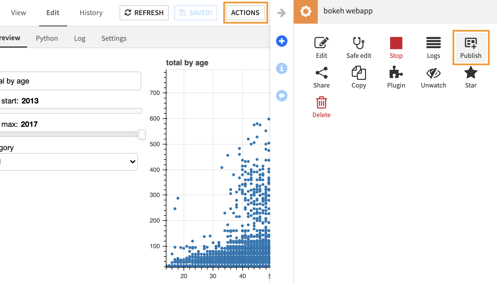Click the 700 y-axis label

[155, 93]
